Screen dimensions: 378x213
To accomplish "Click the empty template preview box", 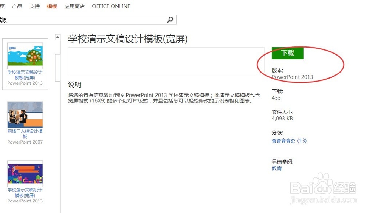I will click(x=166, y=60).
